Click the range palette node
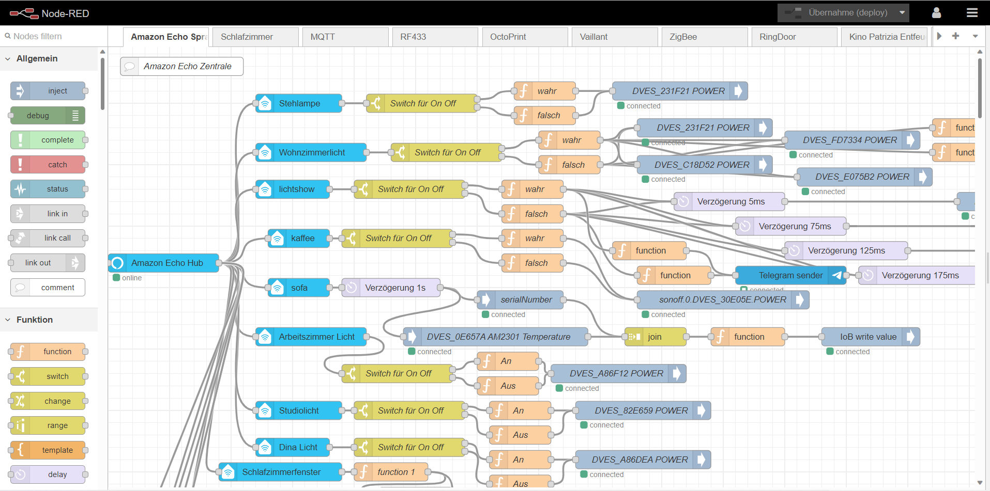Image resolution: width=990 pixels, height=491 pixels. [48, 425]
